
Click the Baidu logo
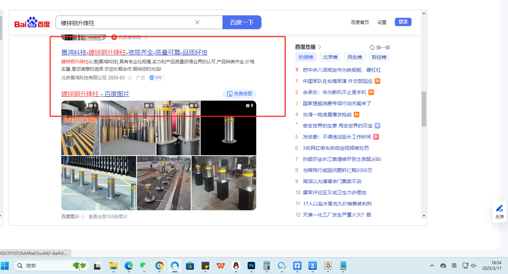32,23
